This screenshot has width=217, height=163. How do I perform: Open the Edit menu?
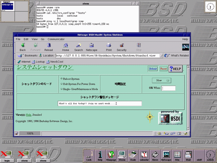[x=26, y=39]
